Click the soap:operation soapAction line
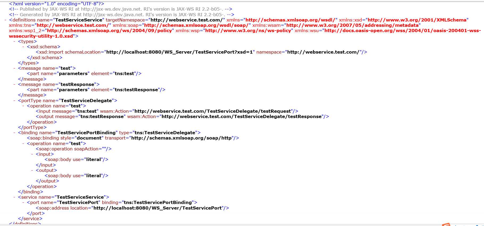484x226 pixels. 74,149
